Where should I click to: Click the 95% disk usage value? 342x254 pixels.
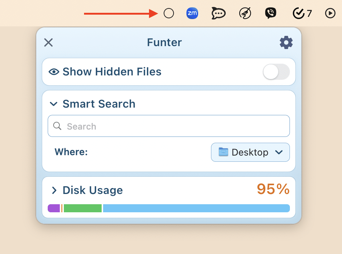pyautogui.click(x=273, y=189)
